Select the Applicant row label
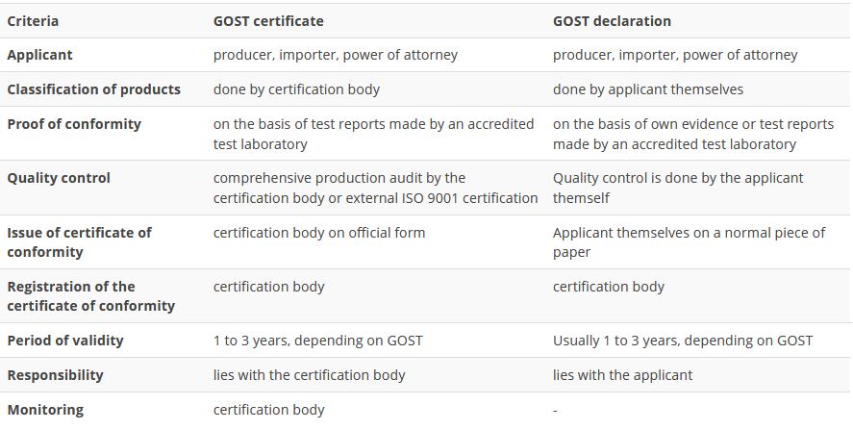The width and height of the screenshot is (853, 430). coord(39,55)
